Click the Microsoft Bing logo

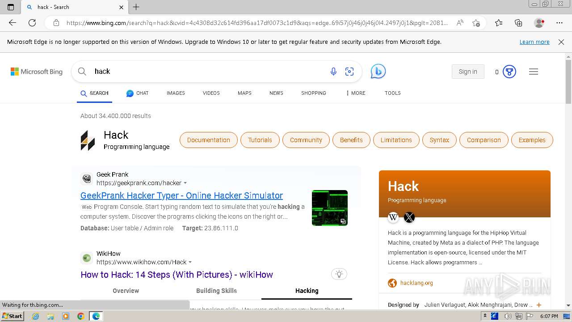coord(37,72)
